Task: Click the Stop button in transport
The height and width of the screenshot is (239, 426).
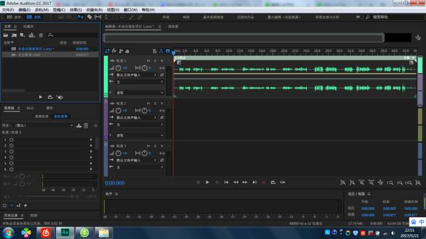Action: pyautogui.click(x=198, y=183)
